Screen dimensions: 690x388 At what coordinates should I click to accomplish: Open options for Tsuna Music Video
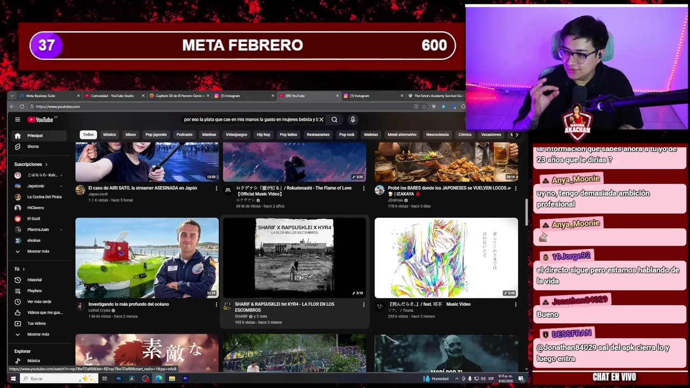(x=515, y=304)
